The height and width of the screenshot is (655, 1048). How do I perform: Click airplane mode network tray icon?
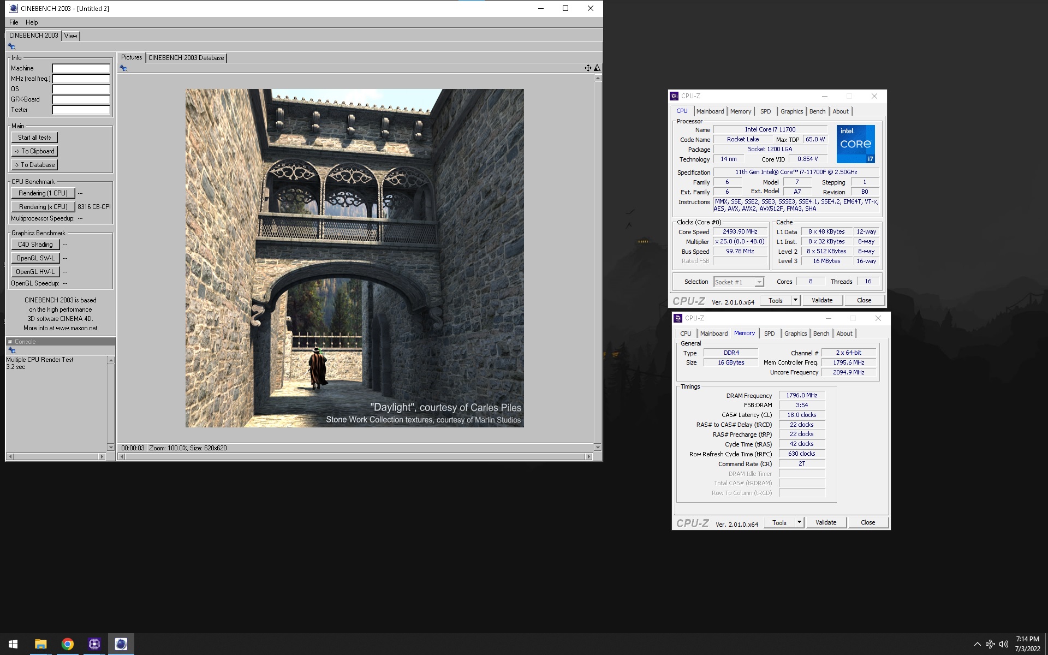[x=990, y=644]
